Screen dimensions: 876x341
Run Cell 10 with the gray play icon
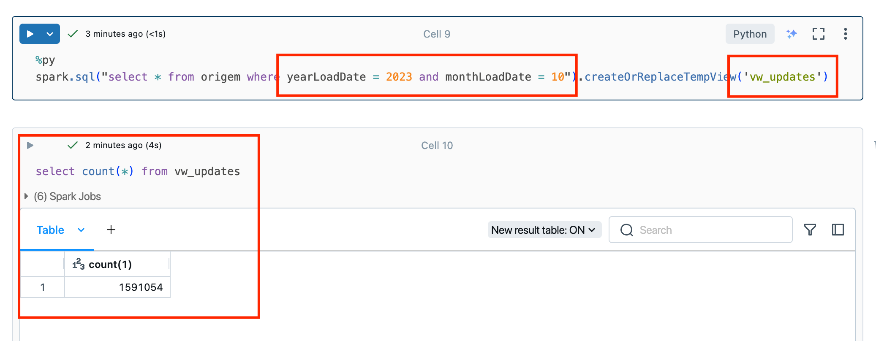click(30, 145)
